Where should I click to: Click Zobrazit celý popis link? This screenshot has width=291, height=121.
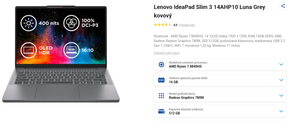click(167, 53)
